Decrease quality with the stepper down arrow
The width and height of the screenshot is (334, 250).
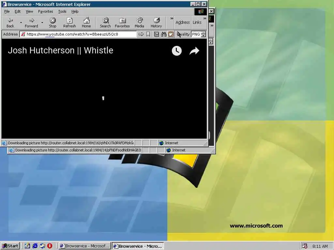[204, 35]
